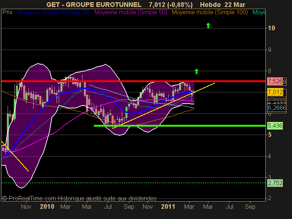Select the red horizontal resistance line
The width and height of the screenshot is (292, 219).
(133, 81)
